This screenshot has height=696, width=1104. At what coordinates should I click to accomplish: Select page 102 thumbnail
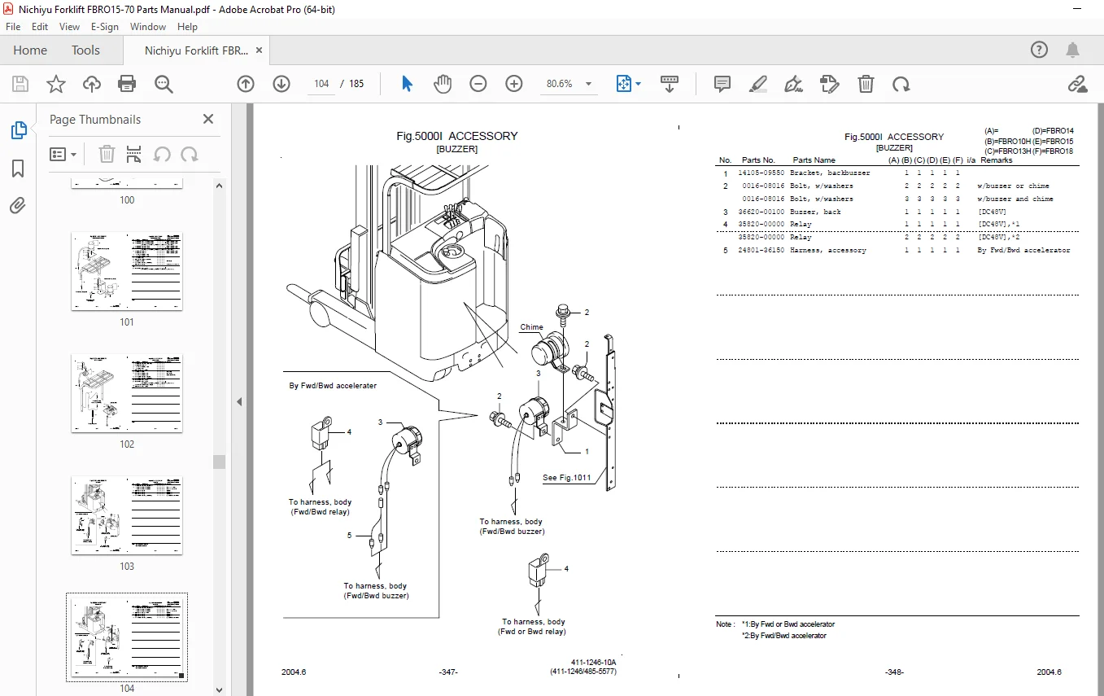coord(127,393)
